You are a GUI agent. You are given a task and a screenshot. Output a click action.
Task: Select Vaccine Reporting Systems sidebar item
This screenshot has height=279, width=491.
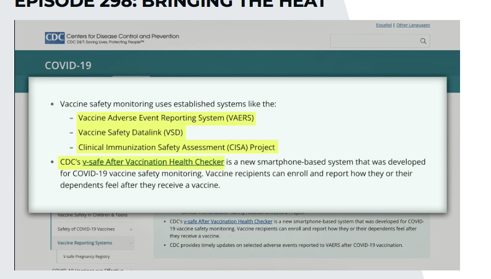(x=85, y=243)
